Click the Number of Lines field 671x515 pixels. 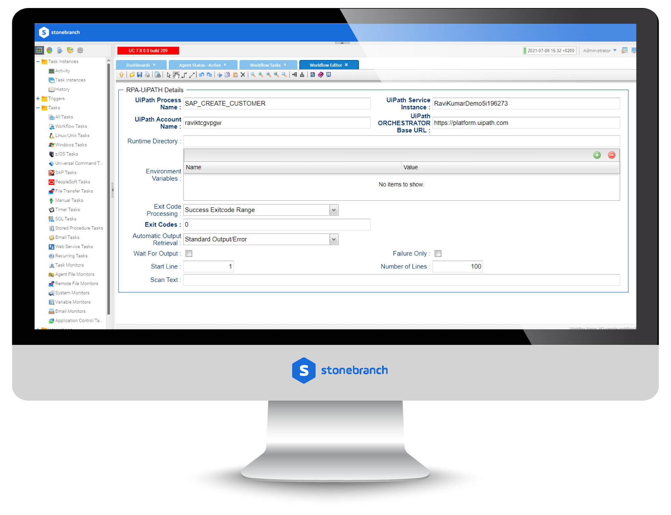(458, 266)
